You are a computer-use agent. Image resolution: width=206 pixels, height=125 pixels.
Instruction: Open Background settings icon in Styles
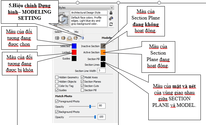(x=69, y=38)
